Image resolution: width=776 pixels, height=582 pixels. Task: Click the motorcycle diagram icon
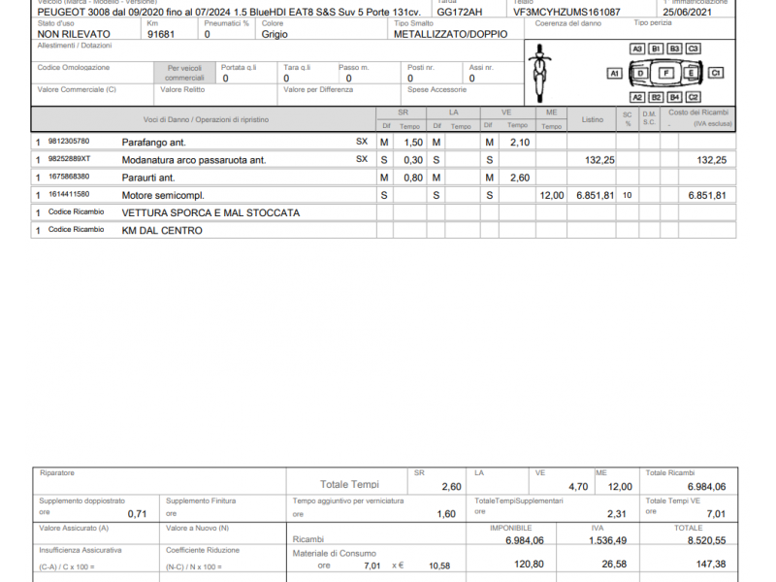pos(539,74)
